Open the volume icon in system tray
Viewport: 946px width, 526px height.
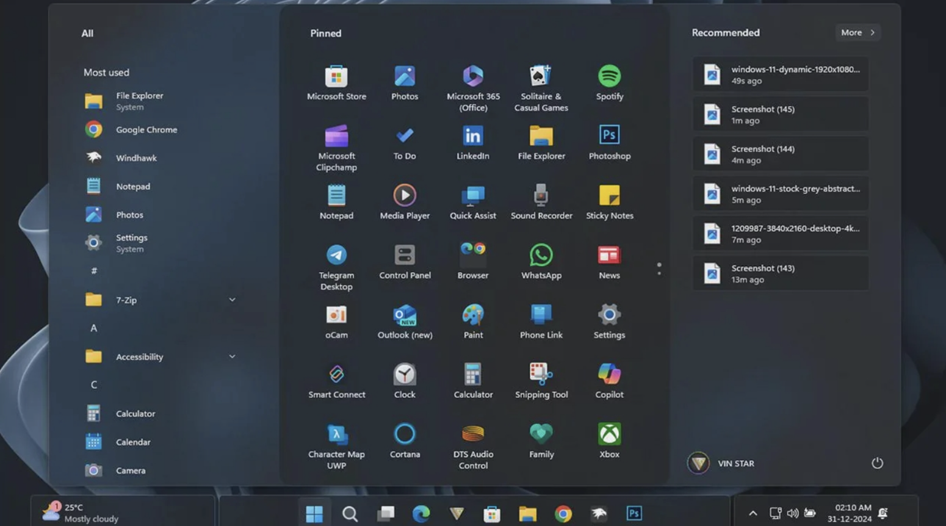tap(792, 513)
